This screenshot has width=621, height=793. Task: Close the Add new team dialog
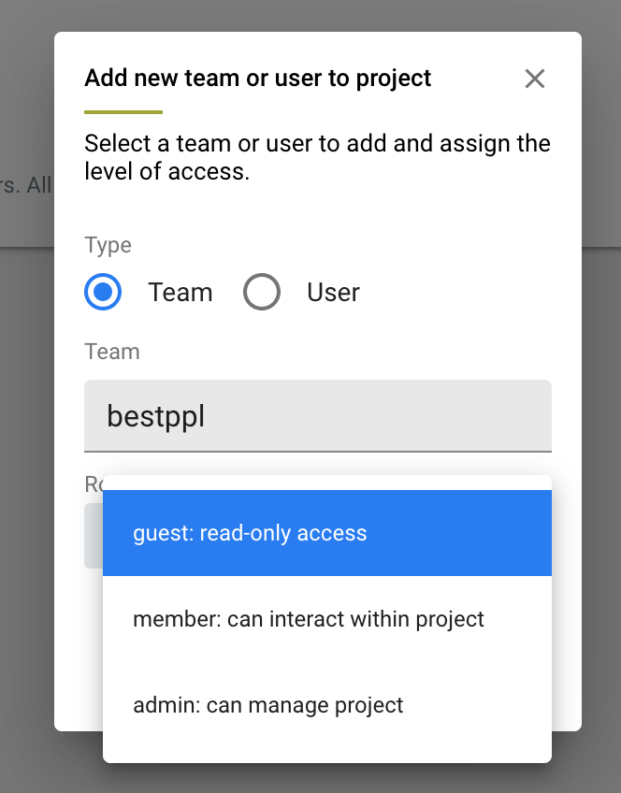534,79
